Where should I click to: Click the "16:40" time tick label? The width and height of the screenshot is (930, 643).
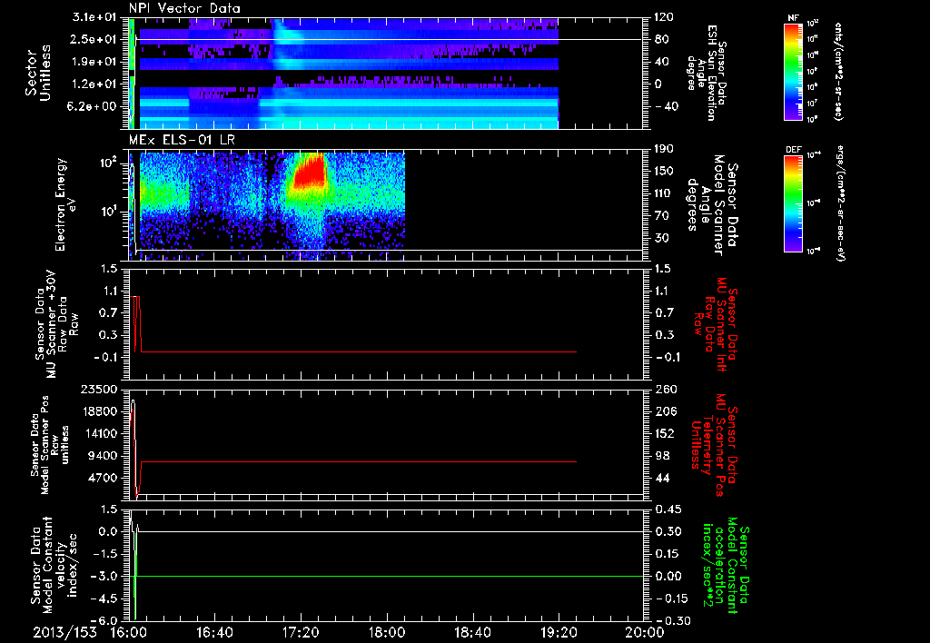(x=214, y=632)
